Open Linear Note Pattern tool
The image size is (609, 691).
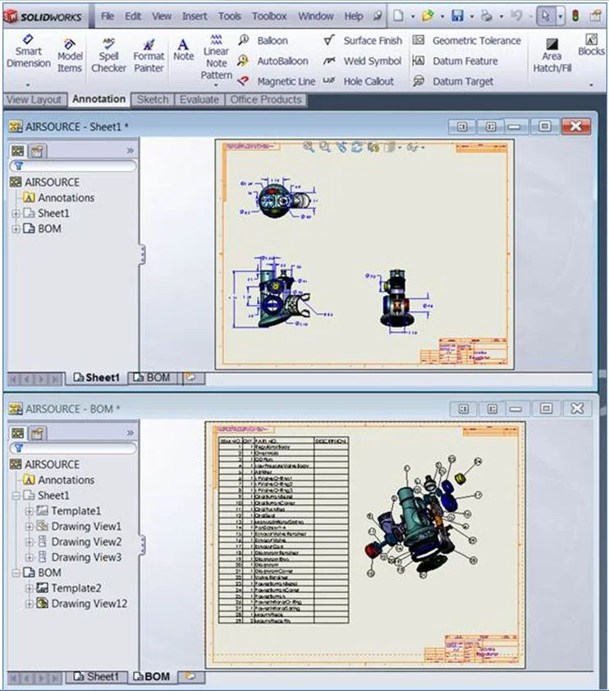216,58
